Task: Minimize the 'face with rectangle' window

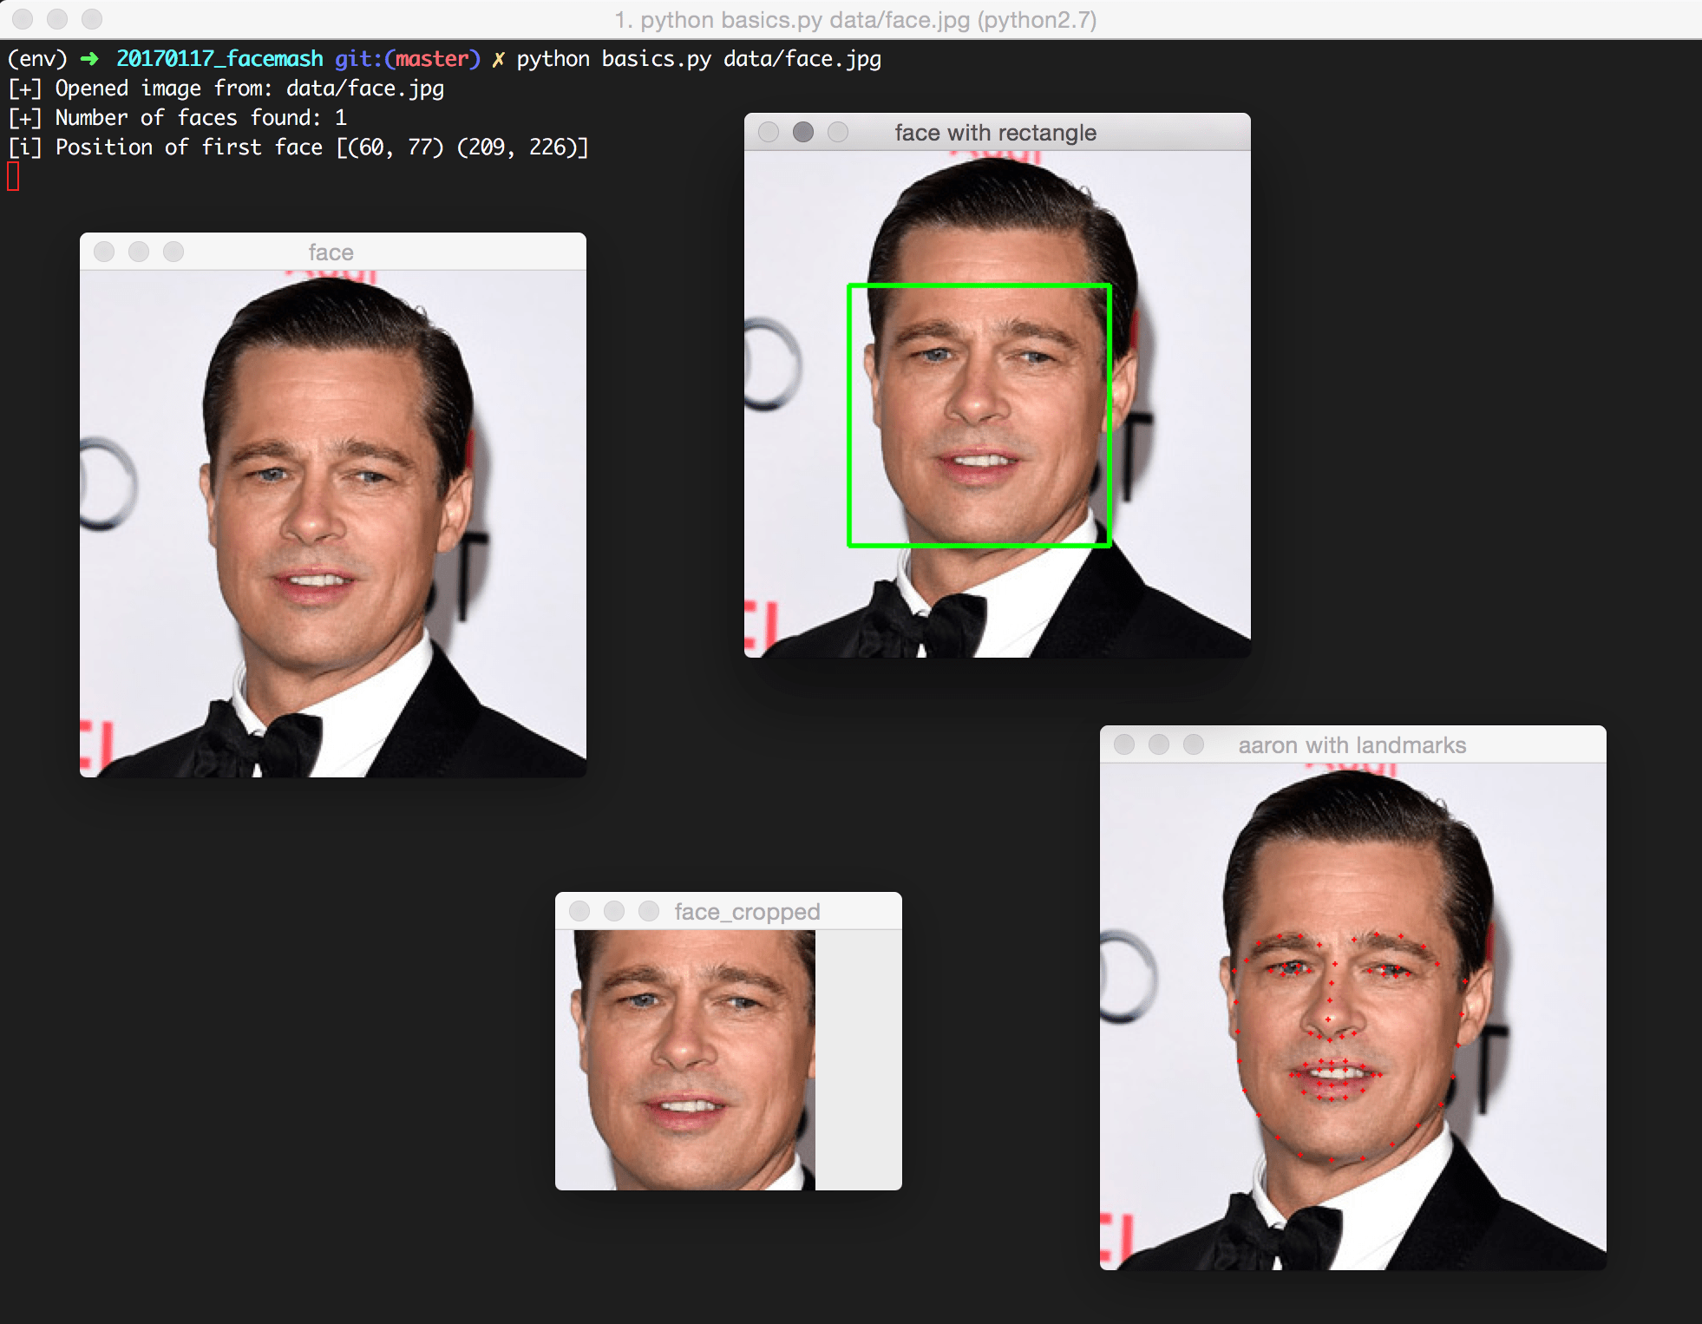Action: [x=803, y=132]
